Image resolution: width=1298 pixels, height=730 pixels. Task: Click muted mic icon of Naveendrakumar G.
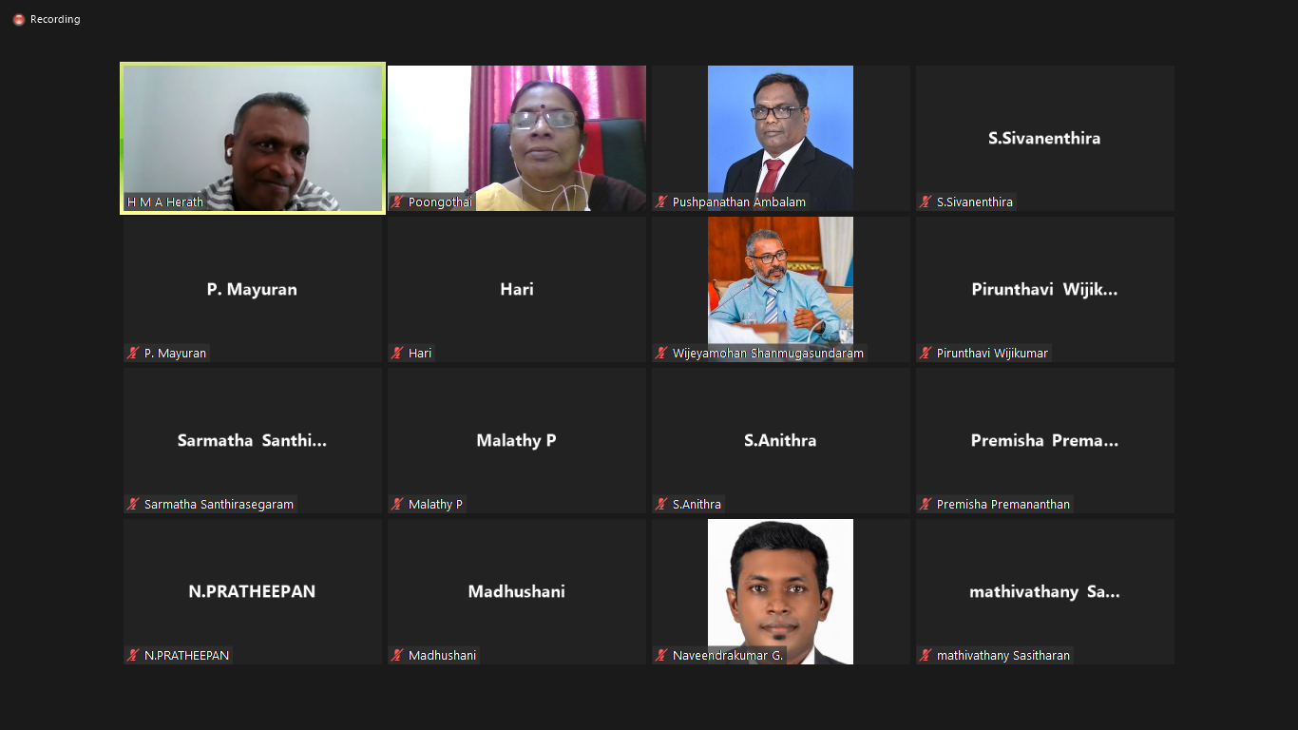pyautogui.click(x=661, y=655)
